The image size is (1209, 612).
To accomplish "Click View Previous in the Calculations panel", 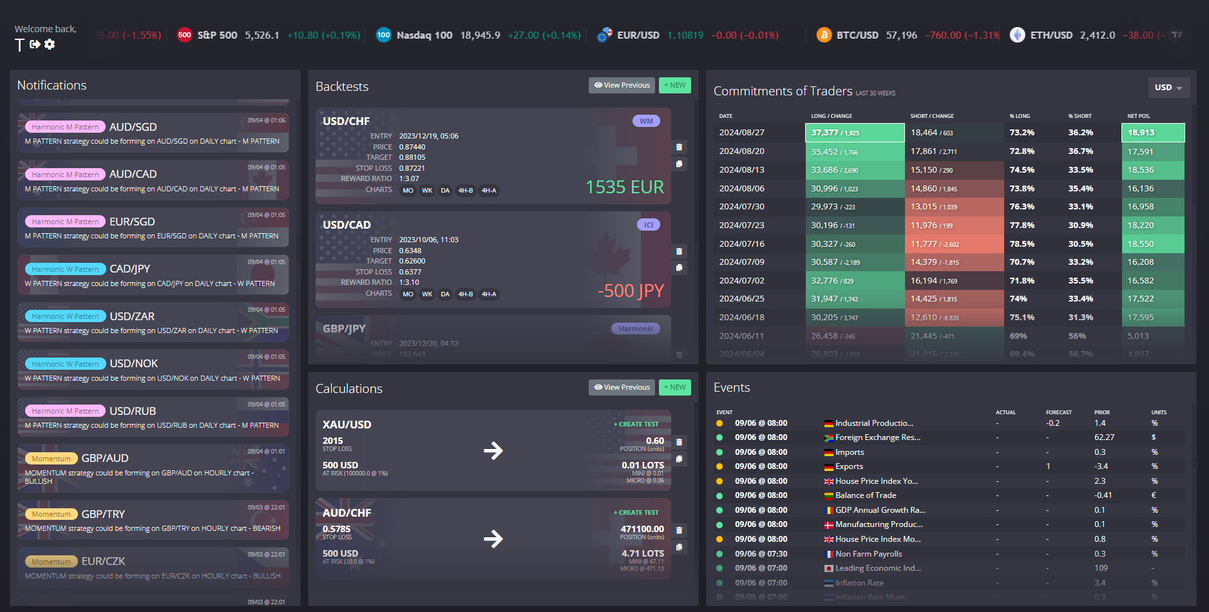I will pos(621,387).
